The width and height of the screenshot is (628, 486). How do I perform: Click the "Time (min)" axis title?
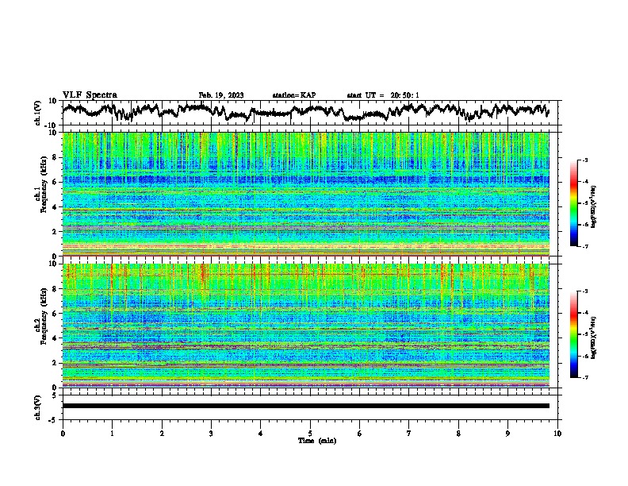[317, 441]
